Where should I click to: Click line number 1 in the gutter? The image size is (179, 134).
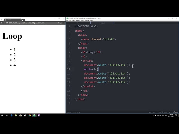(69, 27)
